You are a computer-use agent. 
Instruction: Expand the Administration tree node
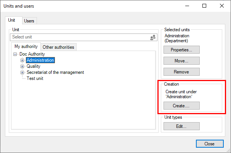pyautogui.click(x=22, y=60)
